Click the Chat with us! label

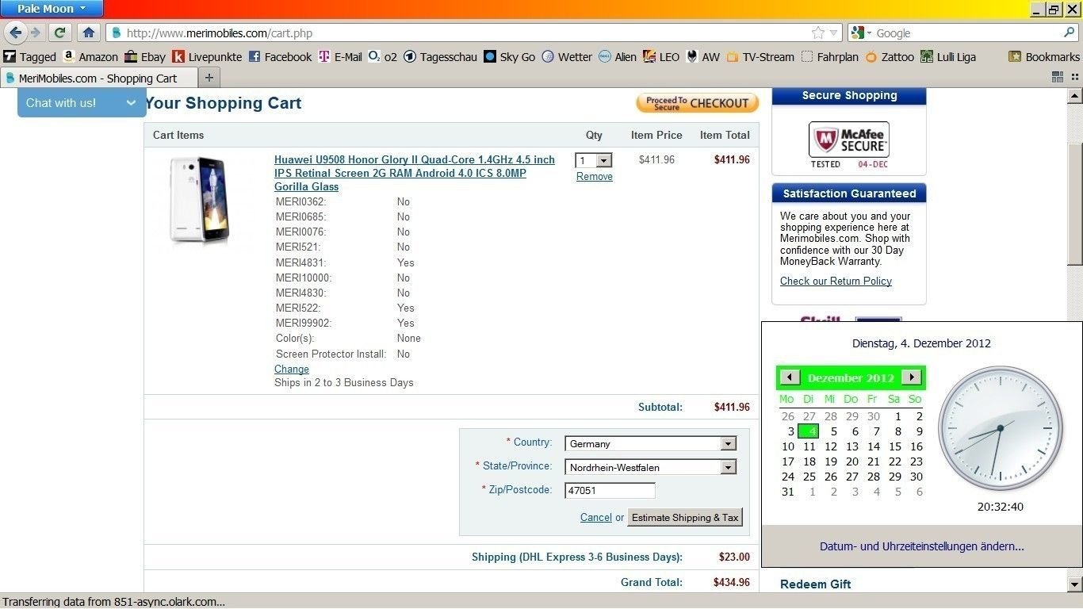click(x=61, y=102)
